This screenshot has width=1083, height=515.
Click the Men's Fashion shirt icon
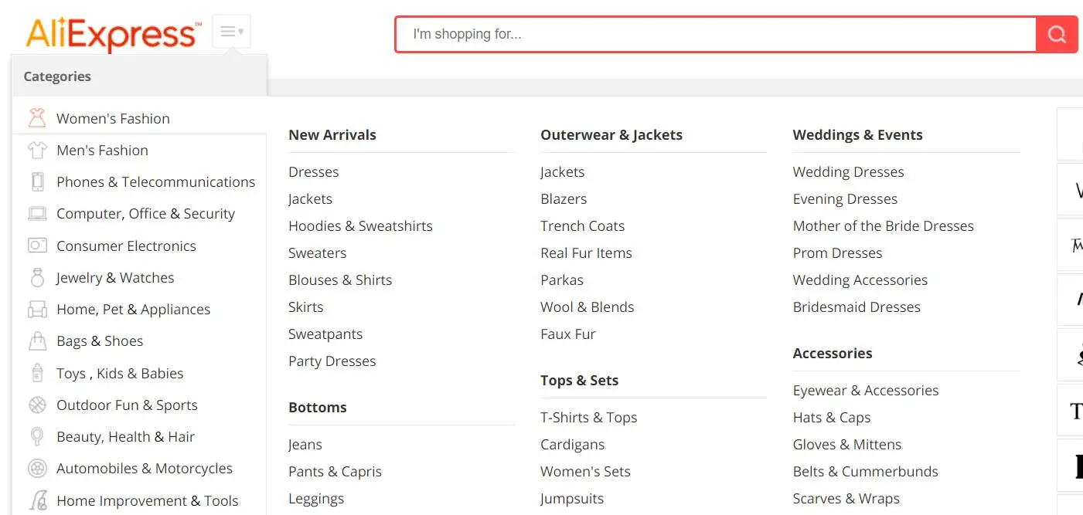[37, 150]
